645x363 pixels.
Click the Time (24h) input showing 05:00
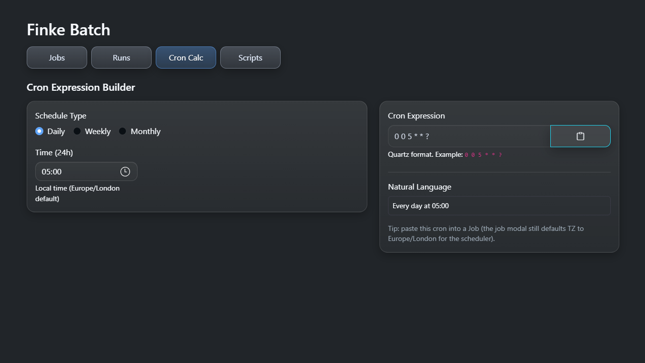pyautogui.click(x=76, y=171)
